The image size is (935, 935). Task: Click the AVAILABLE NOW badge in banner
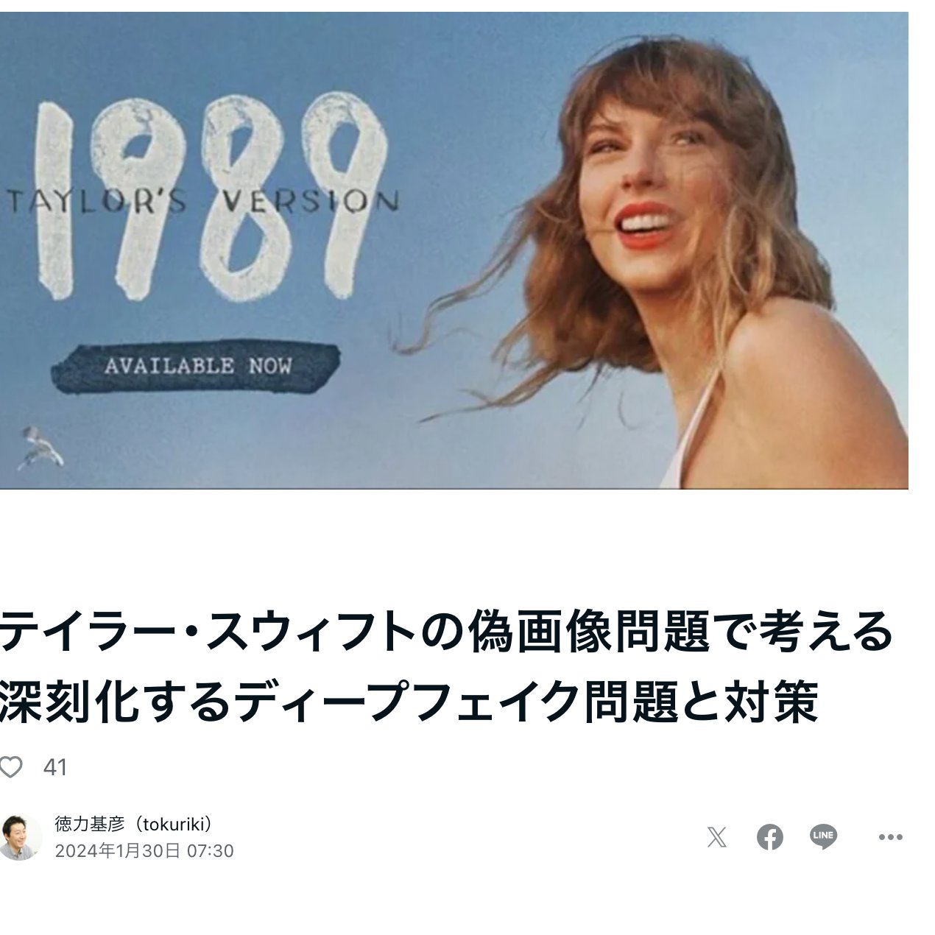click(197, 366)
